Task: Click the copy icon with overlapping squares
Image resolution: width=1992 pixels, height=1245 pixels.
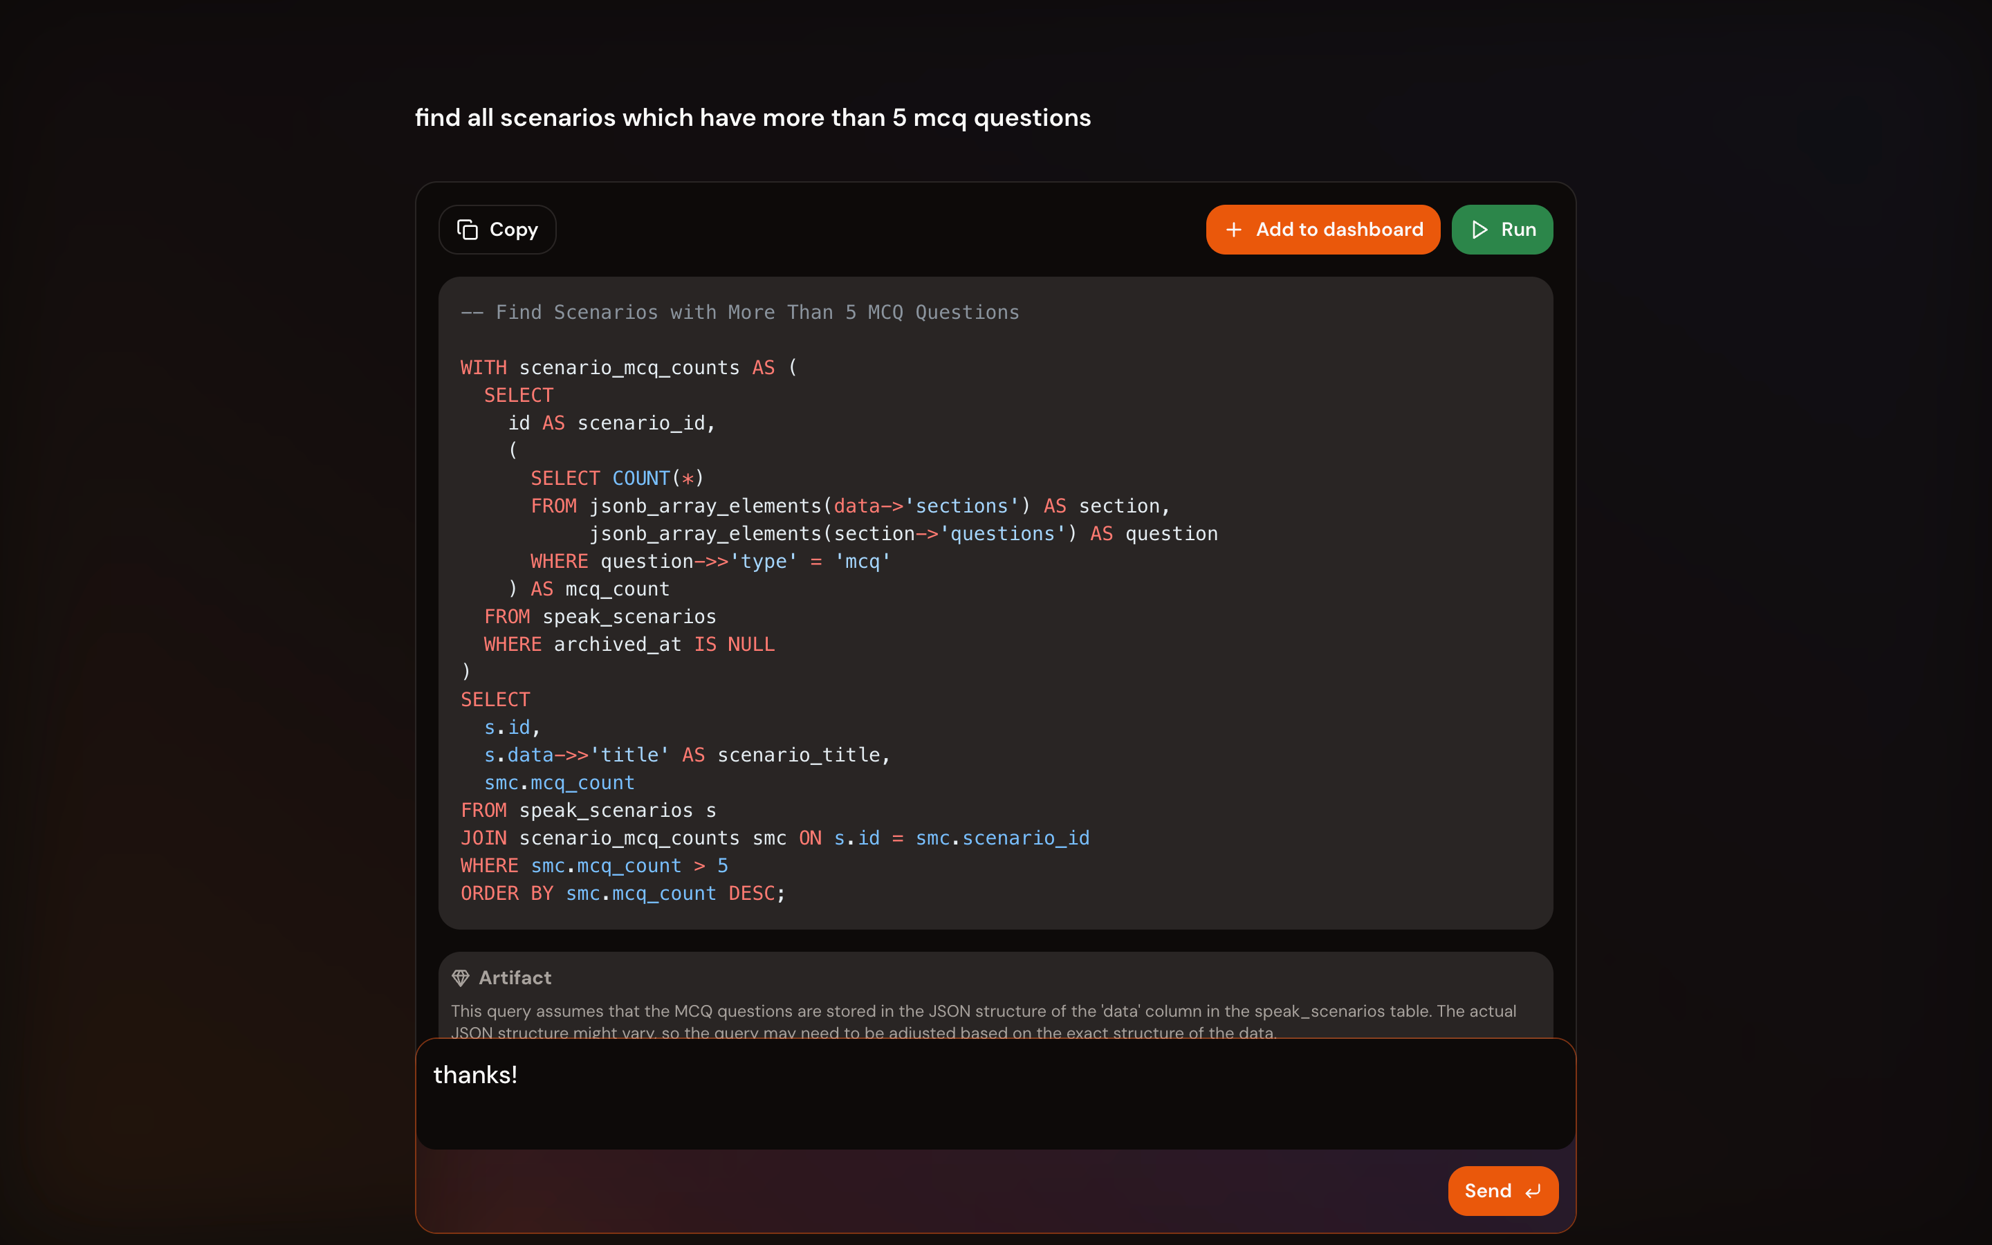Action: tap(468, 230)
